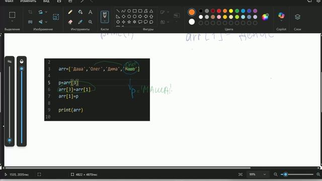Viewport: 322px width, 181px height.
Task: Open the Layers panel
Action: (297, 17)
